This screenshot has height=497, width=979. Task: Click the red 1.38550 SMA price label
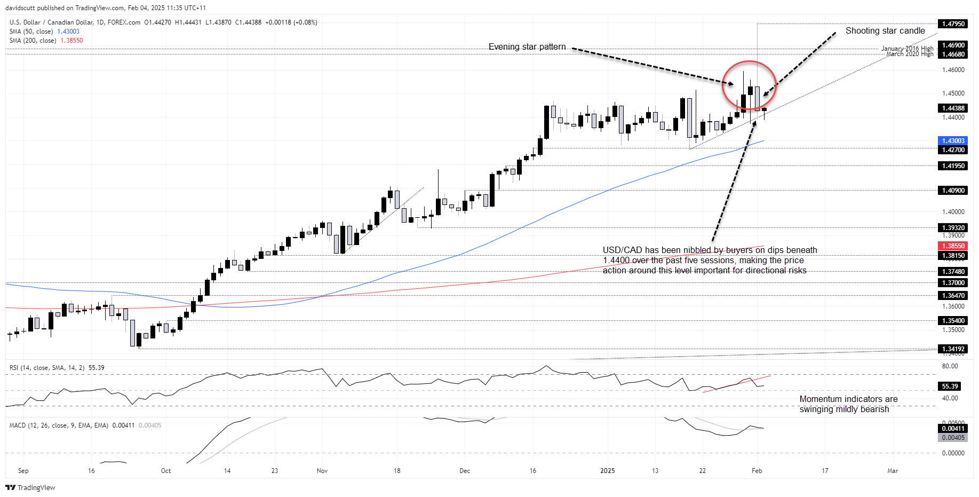point(953,246)
